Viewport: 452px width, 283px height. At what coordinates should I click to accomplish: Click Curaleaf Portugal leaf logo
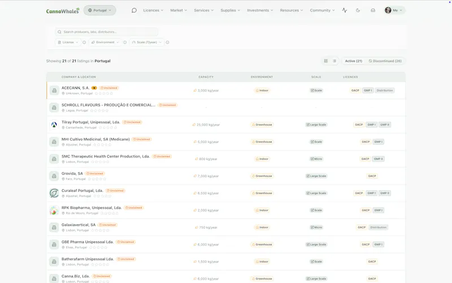pyautogui.click(x=54, y=193)
